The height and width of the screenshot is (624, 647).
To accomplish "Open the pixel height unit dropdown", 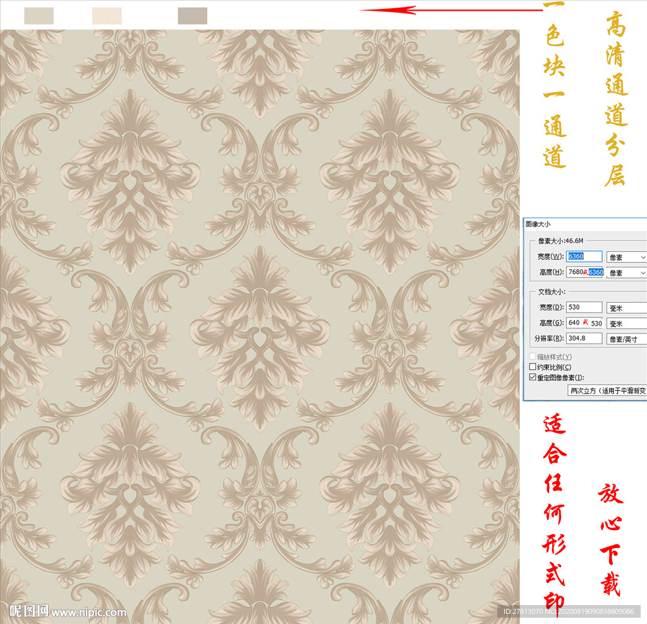I will tap(626, 273).
